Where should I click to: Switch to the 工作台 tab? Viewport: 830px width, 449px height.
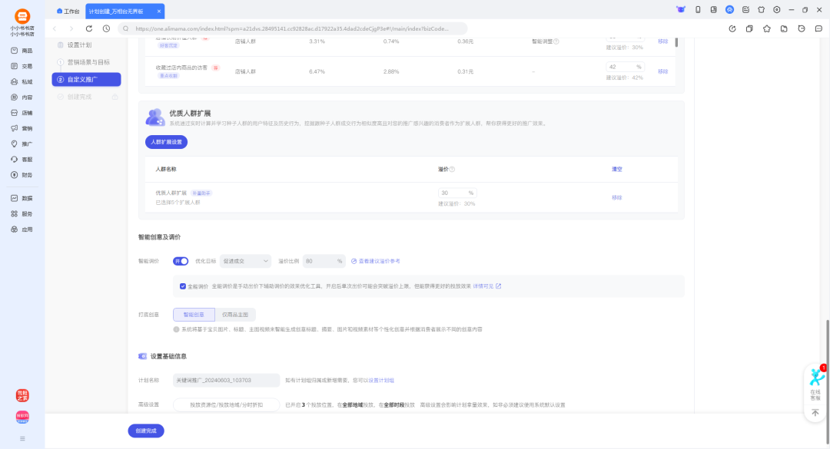tap(68, 12)
